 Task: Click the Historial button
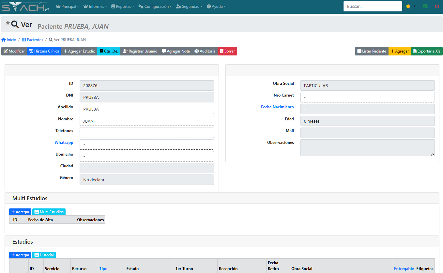pyautogui.click(x=44, y=255)
